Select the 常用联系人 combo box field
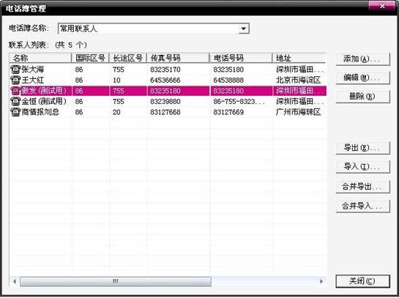 [154, 29]
